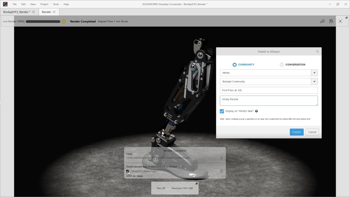Image resolution: width=350 pixels, height=197 pixels.
Task: Click SOLIDWORKS Visualize app logo icon
Action: click(x=5, y=4)
